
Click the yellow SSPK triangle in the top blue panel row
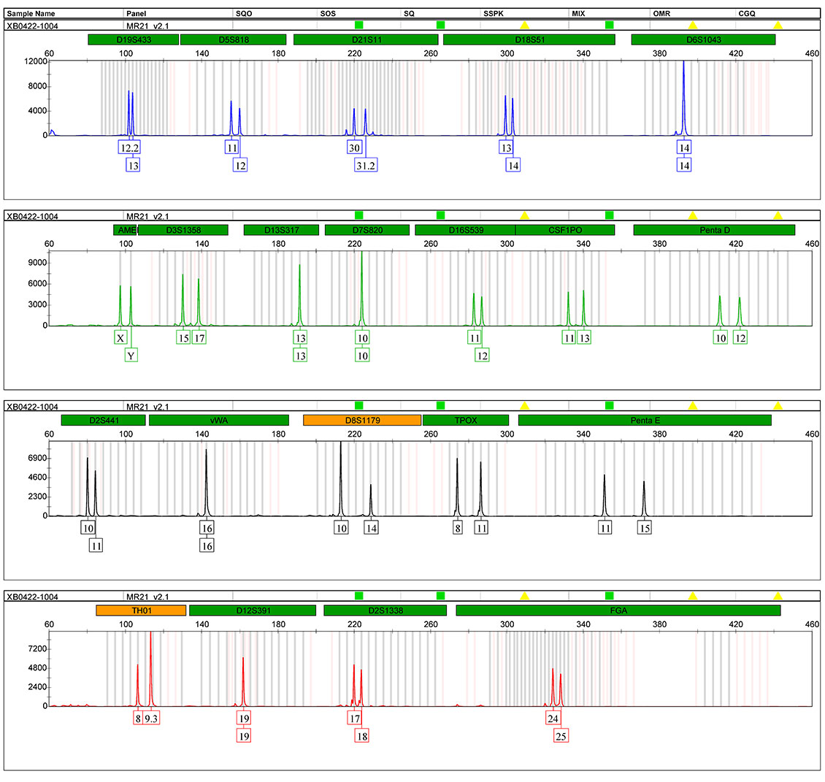click(x=524, y=26)
